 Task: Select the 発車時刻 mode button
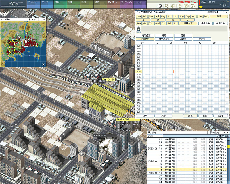click(145, 39)
